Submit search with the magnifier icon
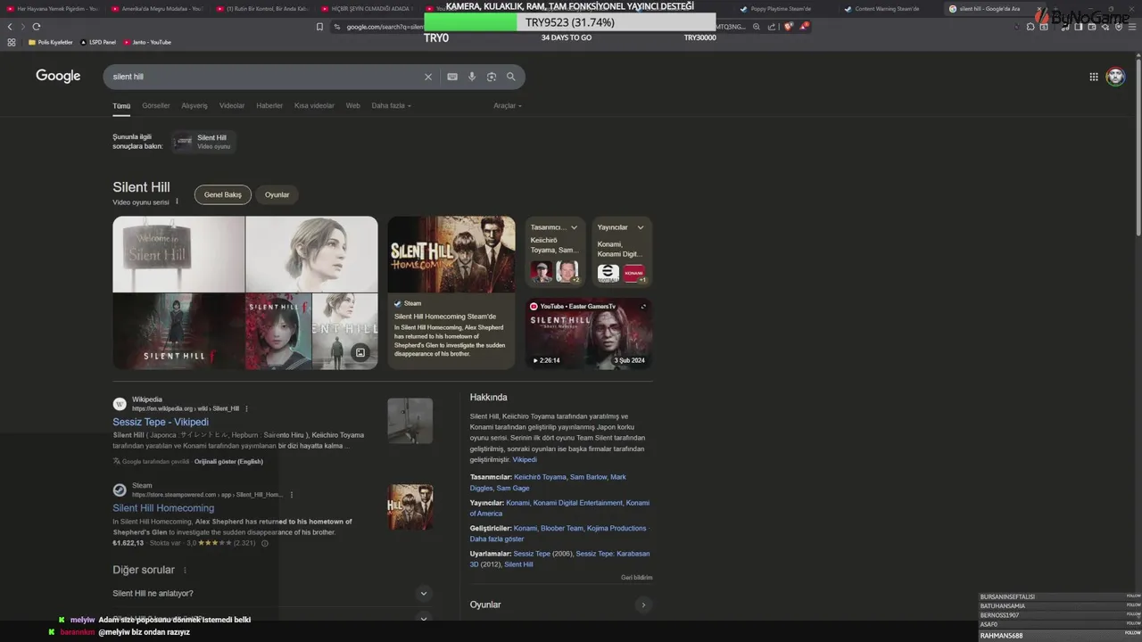Viewport: 1142px width, 642px height. point(511,77)
